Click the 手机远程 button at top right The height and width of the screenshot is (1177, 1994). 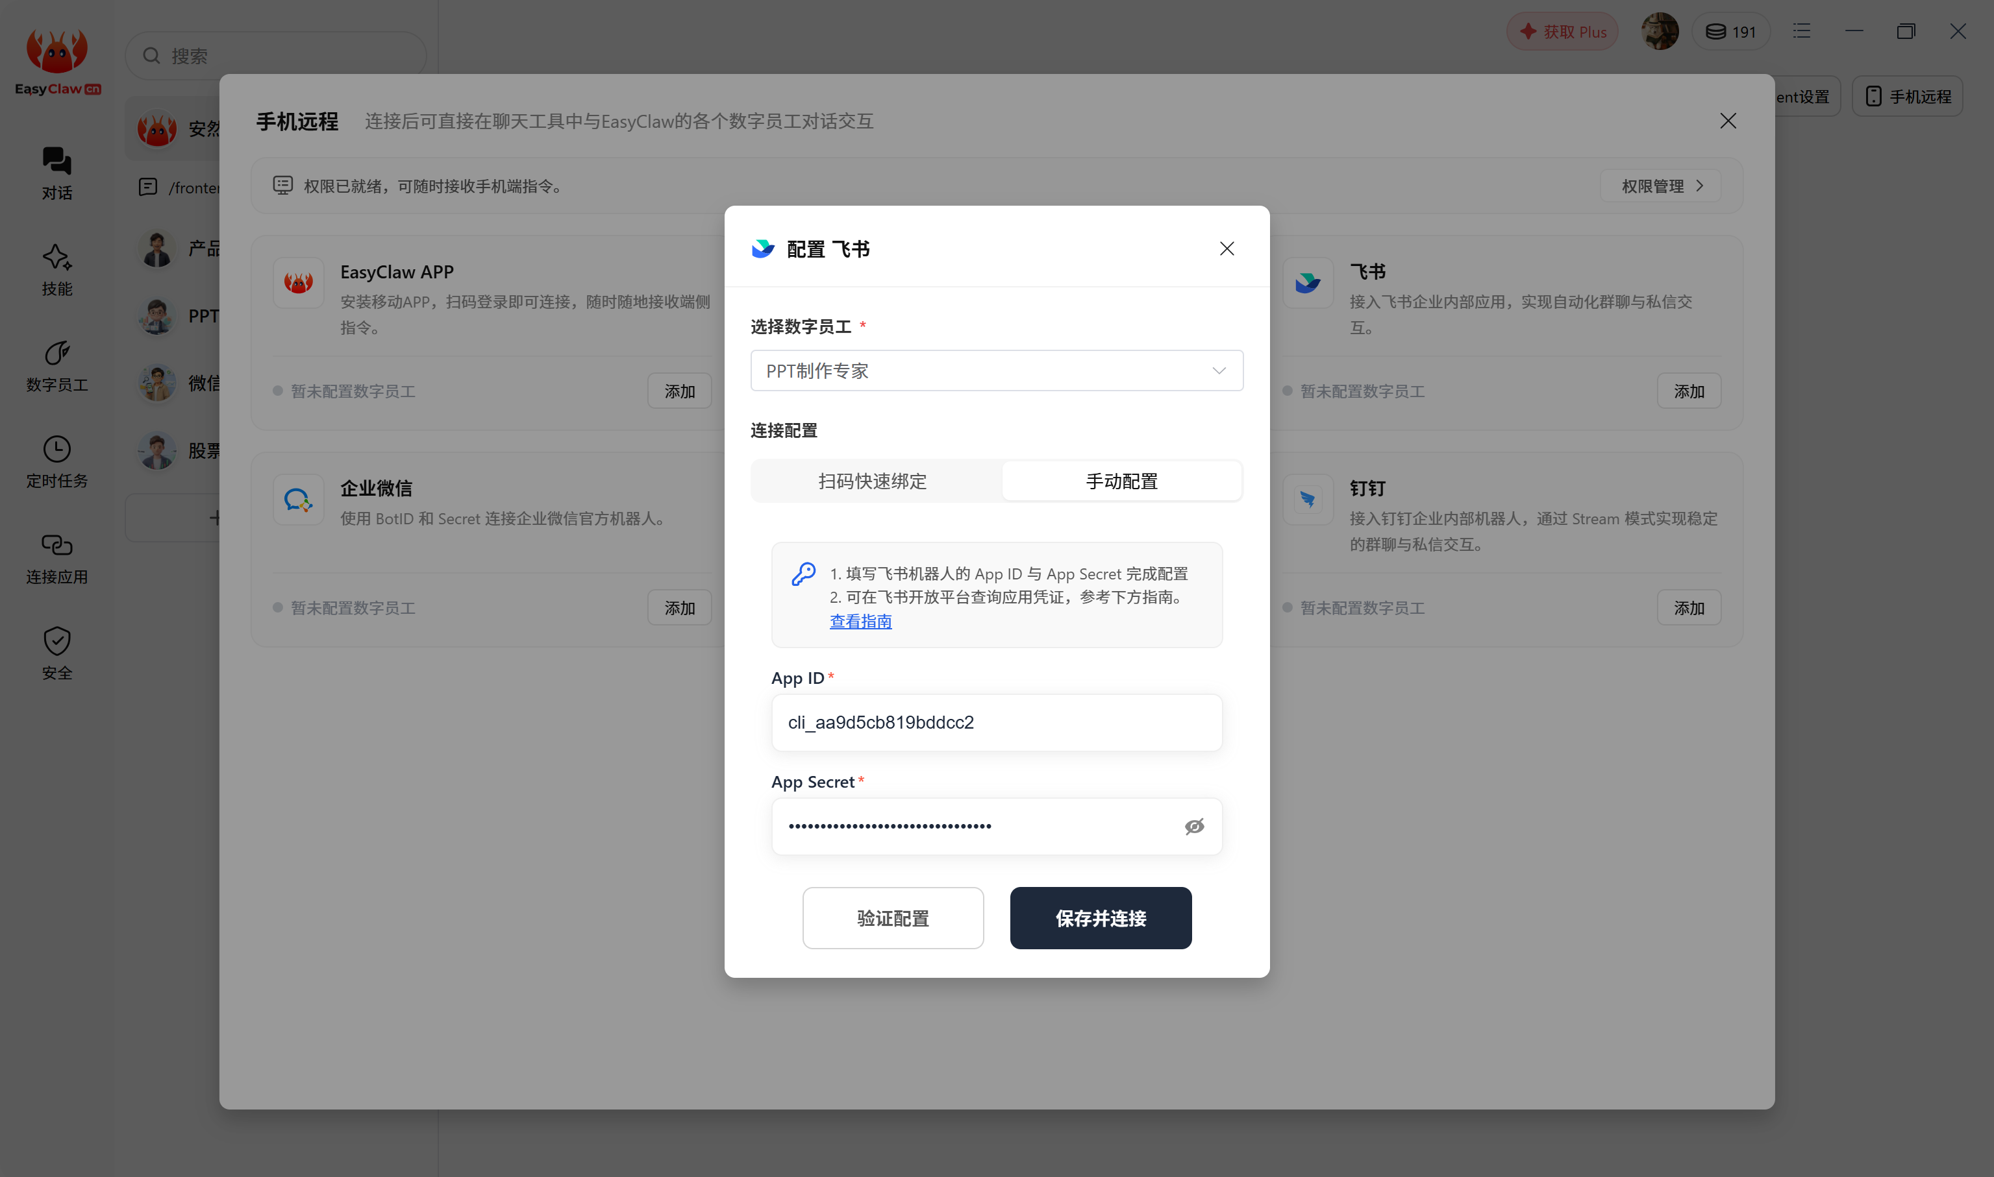click(x=1907, y=96)
